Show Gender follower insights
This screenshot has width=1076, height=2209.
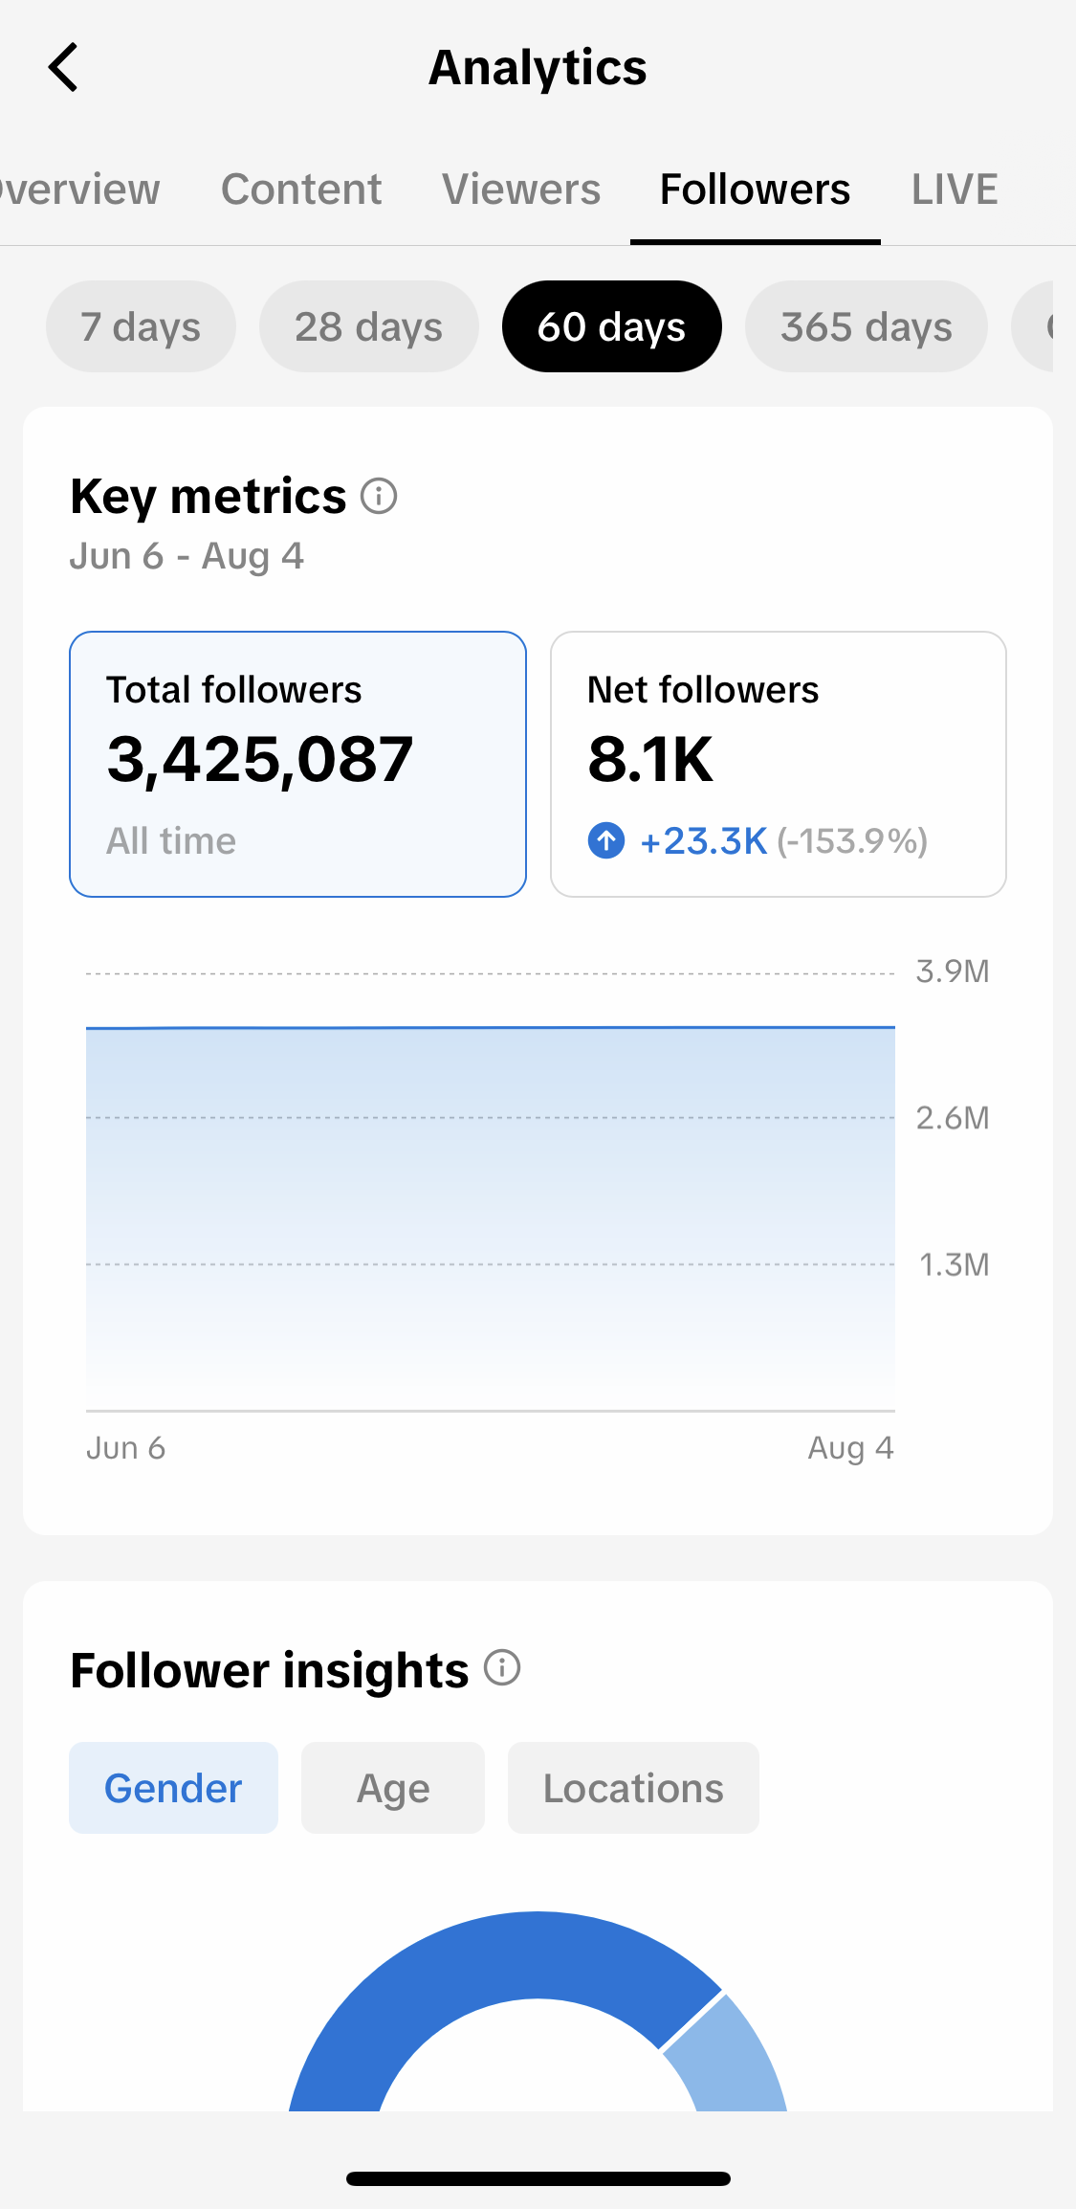click(x=173, y=1788)
